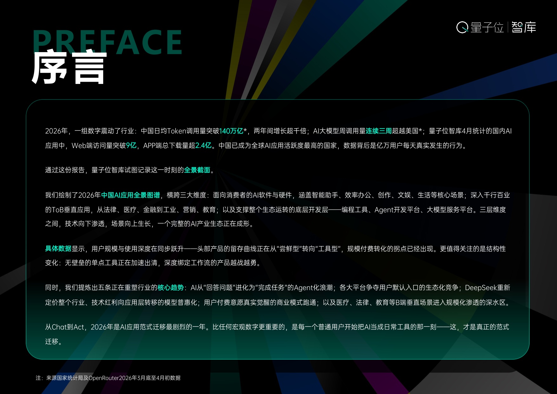The width and height of the screenshot is (557, 394).
Task: Click the footnote mentioning OpenRouter
Action: [108, 378]
